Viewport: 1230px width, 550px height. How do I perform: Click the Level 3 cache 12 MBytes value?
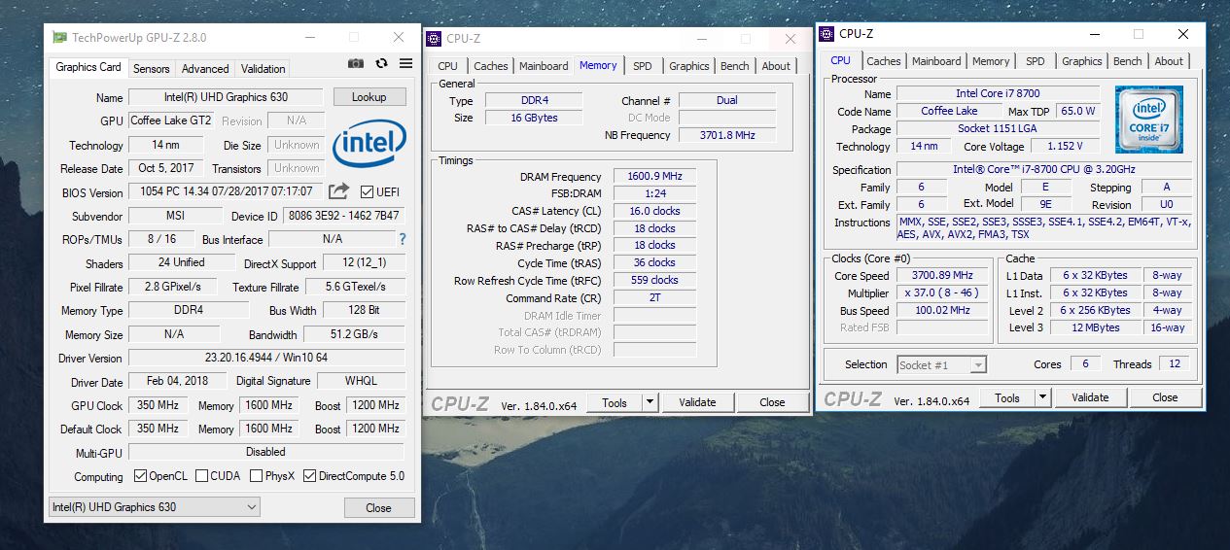click(1096, 327)
